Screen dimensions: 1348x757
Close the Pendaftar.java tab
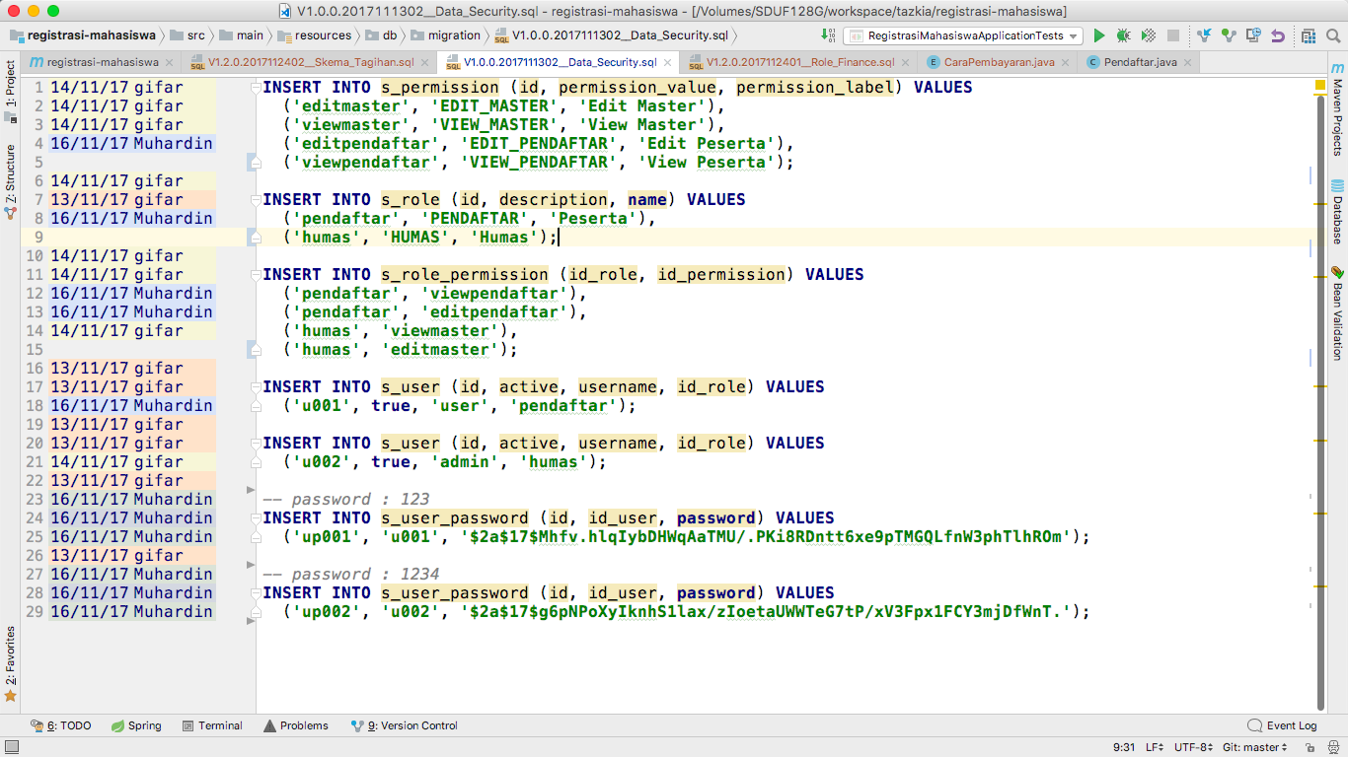[x=1187, y=62]
